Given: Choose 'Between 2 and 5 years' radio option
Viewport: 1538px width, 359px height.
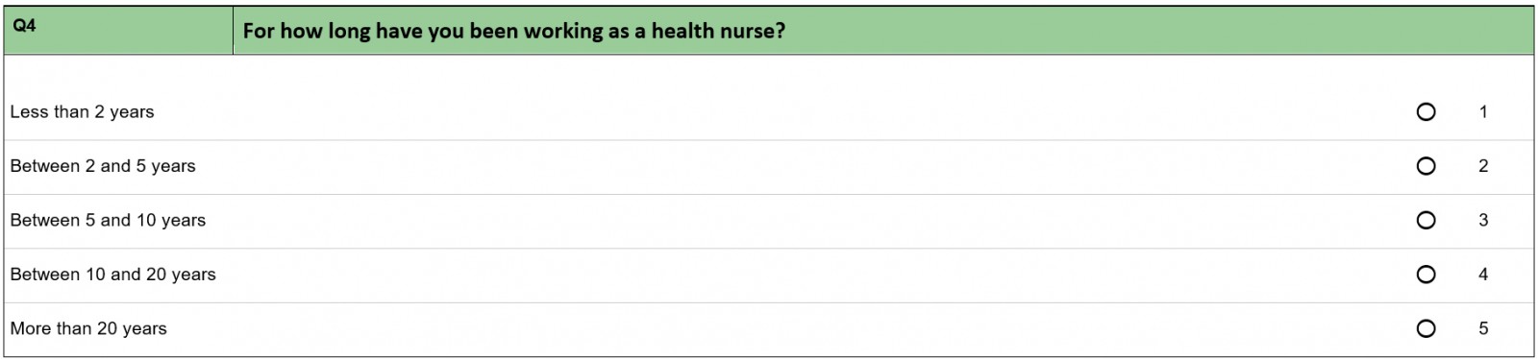Looking at the screenshot, I should [x=1426, y=166].
